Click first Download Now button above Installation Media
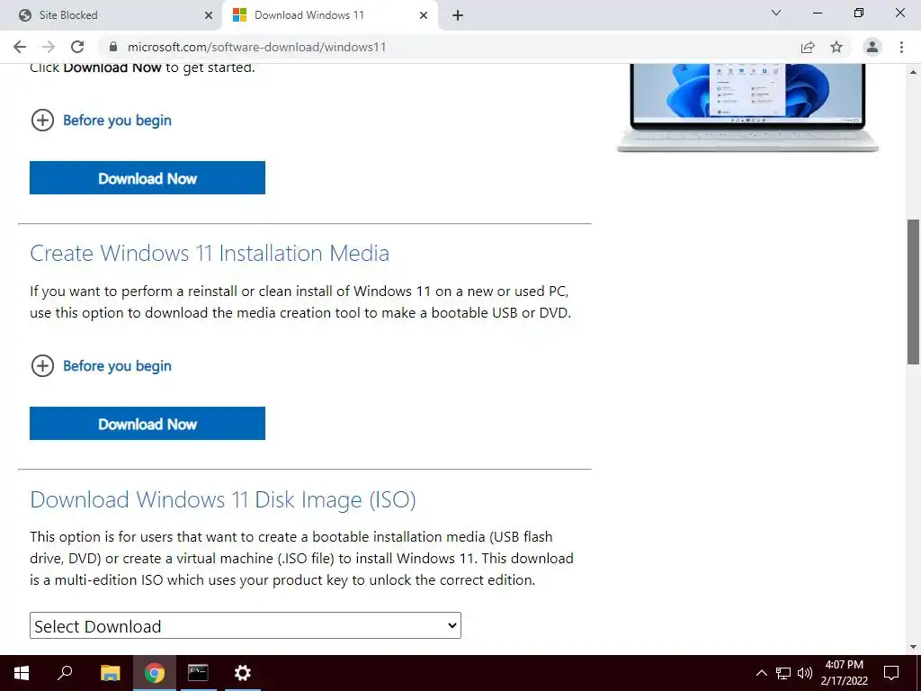This screenshot has height=691, width=921. click(x=148, y=178)
